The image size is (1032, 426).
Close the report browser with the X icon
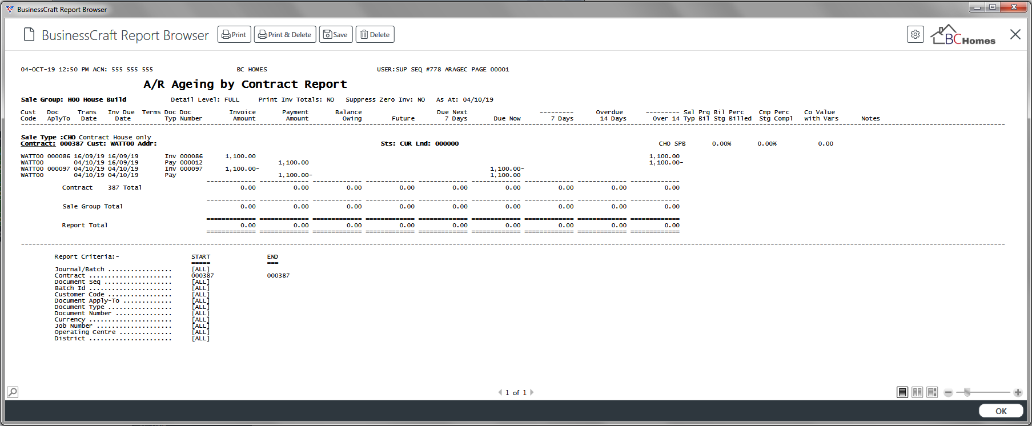click(x=1015, y=34)
